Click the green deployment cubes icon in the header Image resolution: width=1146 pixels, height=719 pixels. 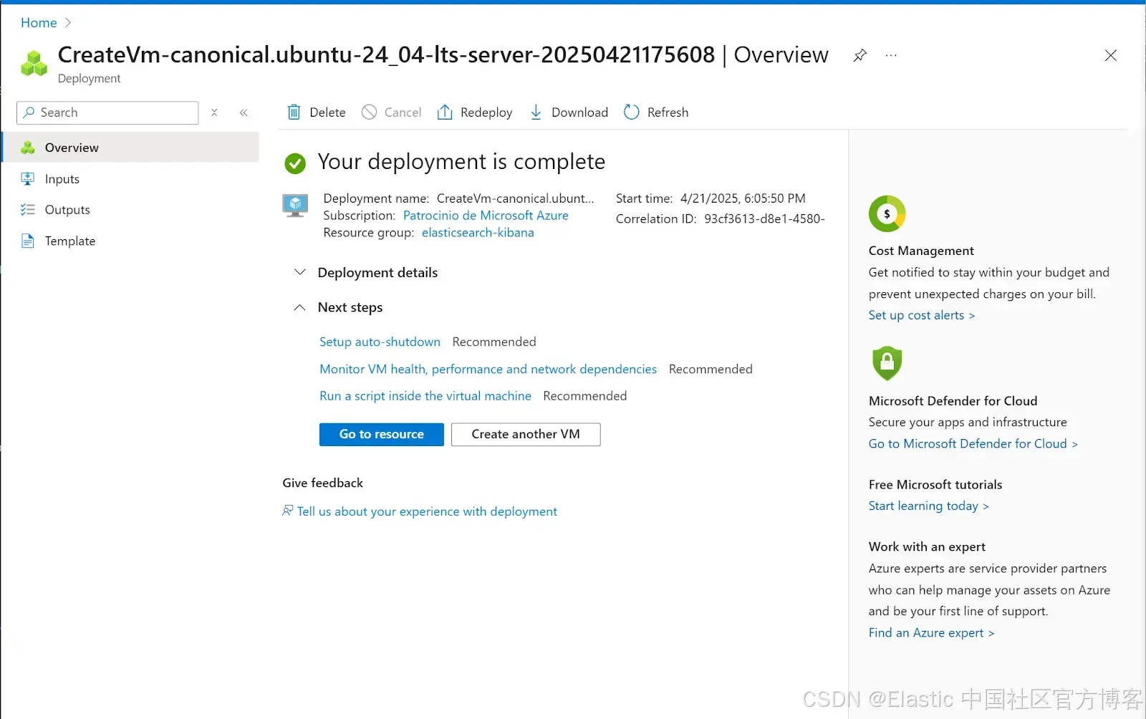coord(34,63)
